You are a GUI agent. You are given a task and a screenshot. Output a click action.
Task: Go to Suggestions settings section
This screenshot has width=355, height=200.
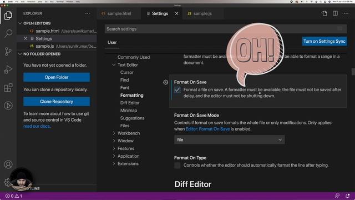[x=132, y=118]
